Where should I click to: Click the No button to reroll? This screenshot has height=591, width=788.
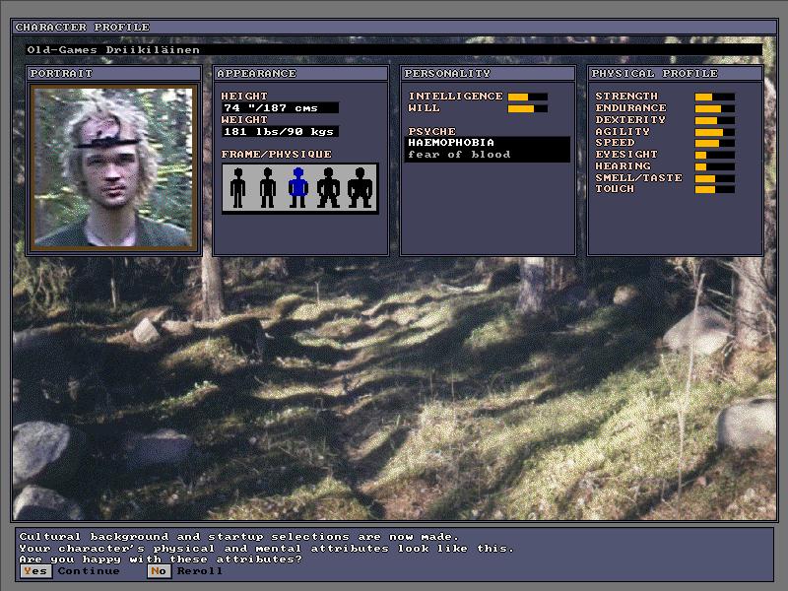pyautogui.click(x=159, y=571)
